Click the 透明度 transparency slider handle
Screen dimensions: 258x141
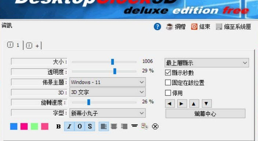[115, 71]
